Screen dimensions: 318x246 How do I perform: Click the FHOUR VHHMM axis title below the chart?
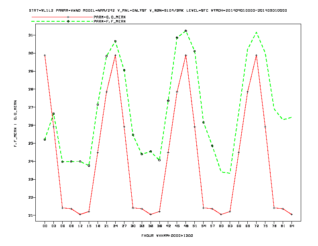point(167,236)
